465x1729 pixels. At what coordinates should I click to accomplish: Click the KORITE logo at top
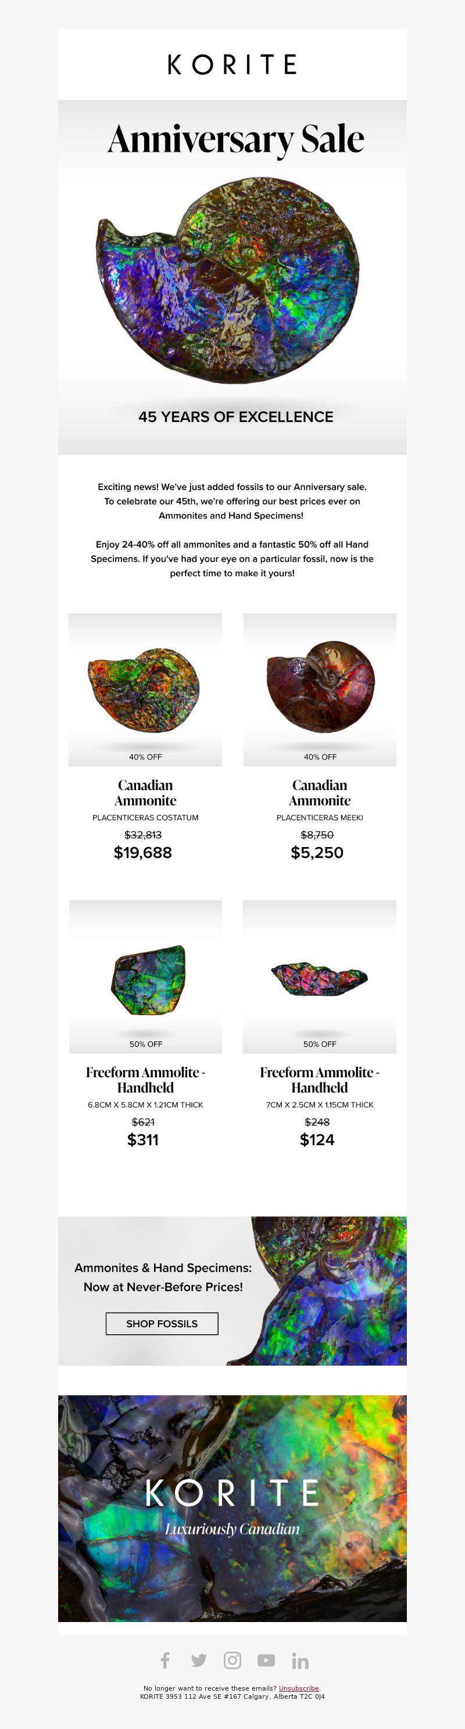click(232, 65)
